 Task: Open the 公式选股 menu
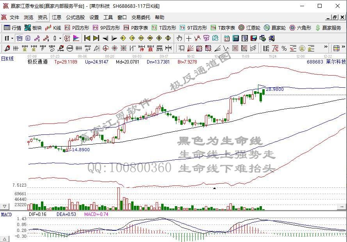pyautogui.click(x=75, y=18)
